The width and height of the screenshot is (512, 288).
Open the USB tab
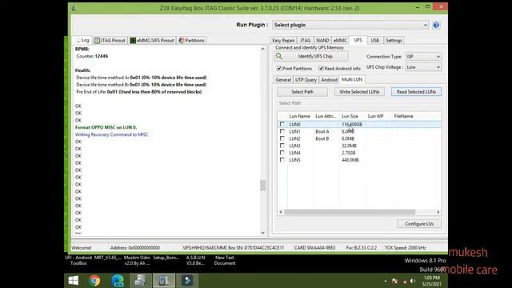(x=375, y=41)
